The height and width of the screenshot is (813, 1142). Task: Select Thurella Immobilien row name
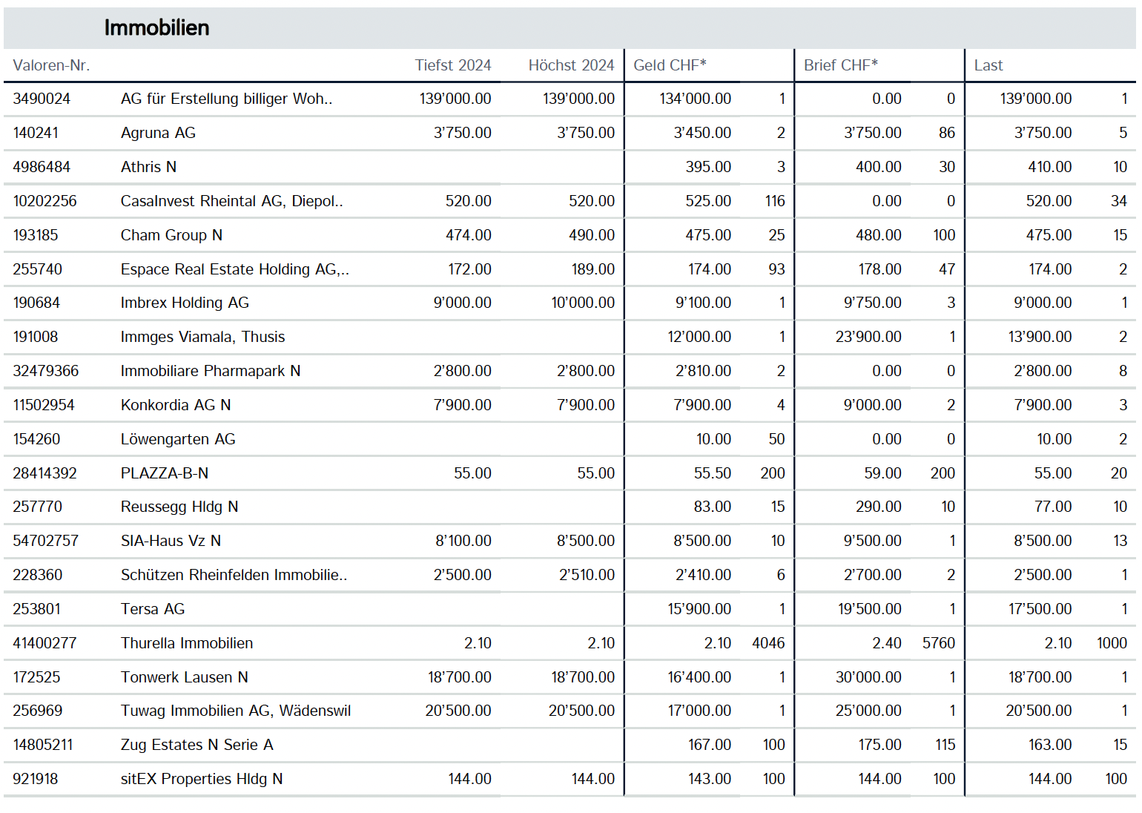(x=187, y=643)
